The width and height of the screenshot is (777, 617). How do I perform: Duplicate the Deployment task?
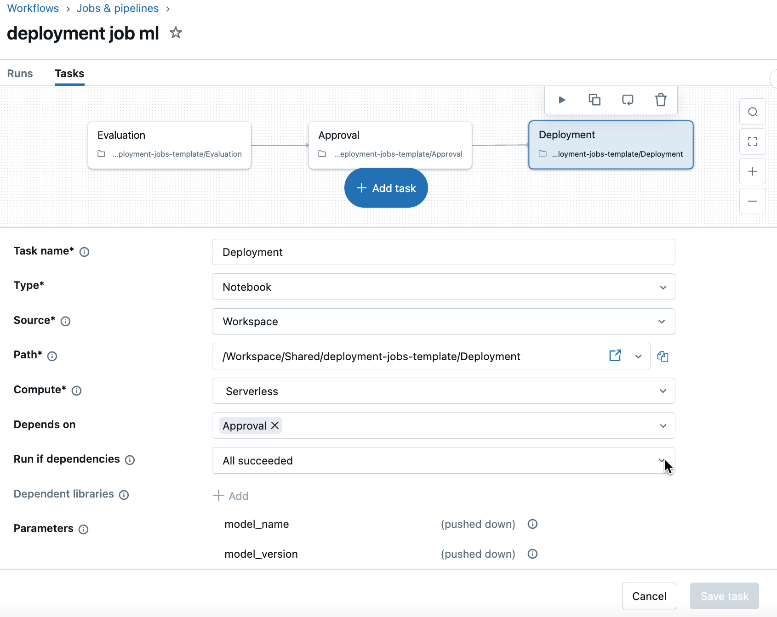coord(594,100)
